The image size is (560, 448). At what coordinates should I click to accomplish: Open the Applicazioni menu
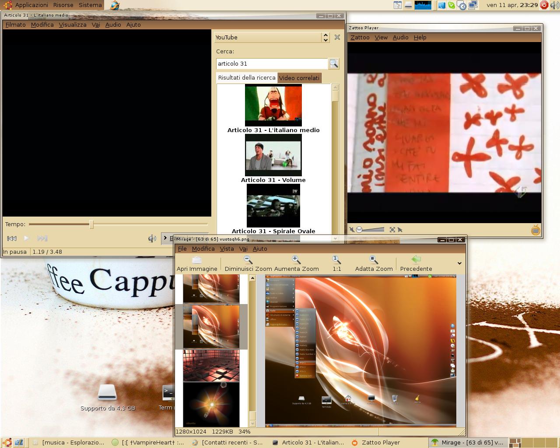click(31, 5)
